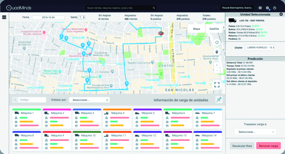Open the hamburger sidebar menu
The height and width of the screenshot is (154, 285).
coord(4,17)
